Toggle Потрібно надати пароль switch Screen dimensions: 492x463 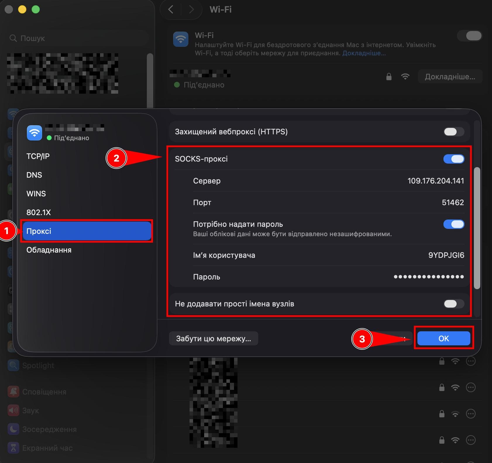pos(454,224)
